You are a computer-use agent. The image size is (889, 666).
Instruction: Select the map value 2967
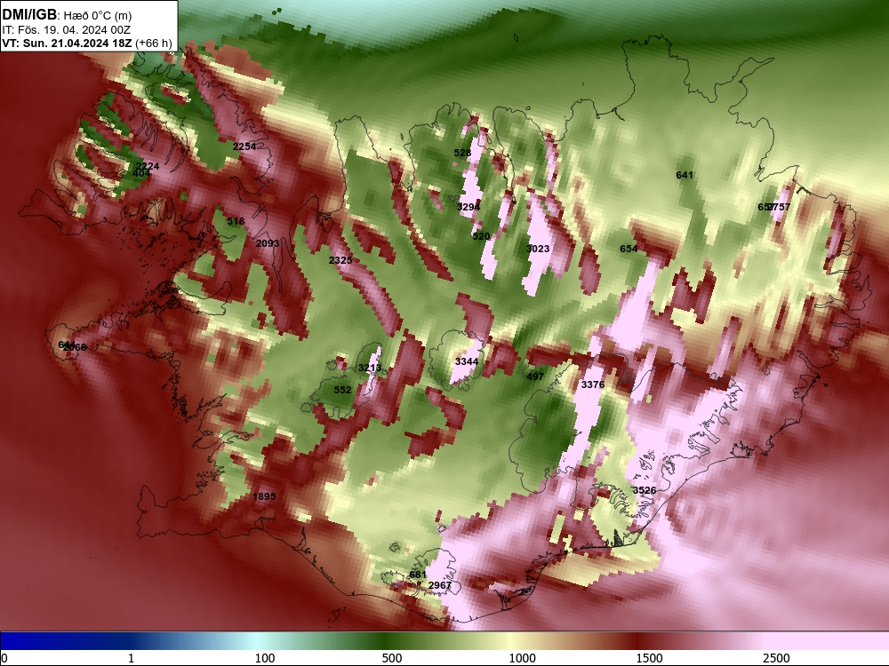[440, 585]
